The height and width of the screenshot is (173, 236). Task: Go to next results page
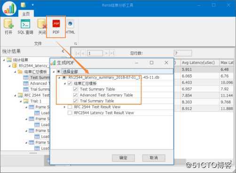pos(106,53)
